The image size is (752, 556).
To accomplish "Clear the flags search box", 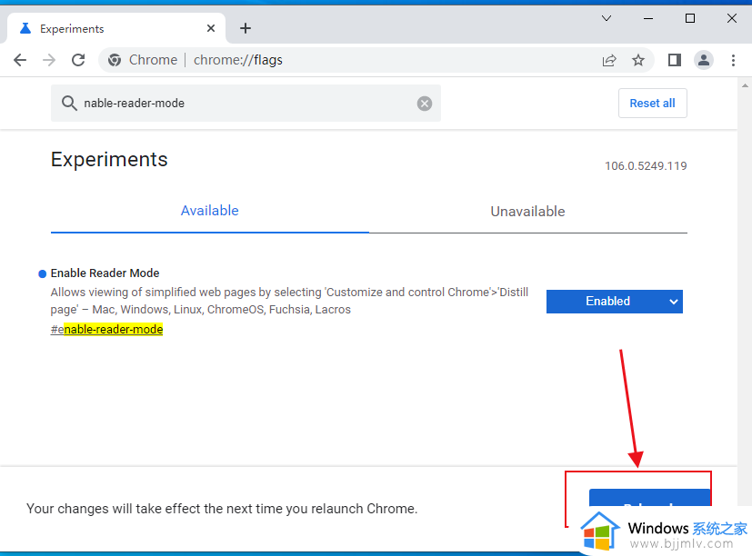I will (x=425, y=103).
